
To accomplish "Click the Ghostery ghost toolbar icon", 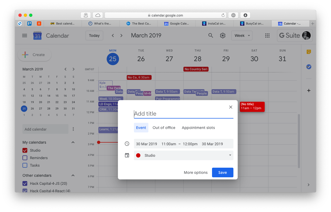I will coord(86,15).
